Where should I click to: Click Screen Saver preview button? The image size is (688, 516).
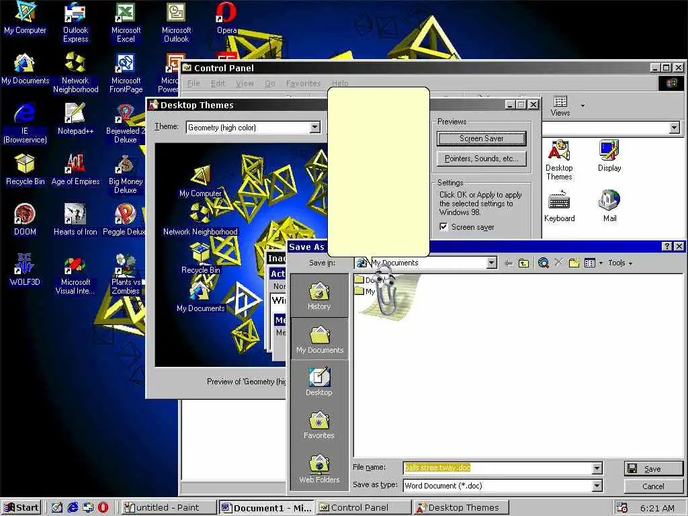[481, 138]
